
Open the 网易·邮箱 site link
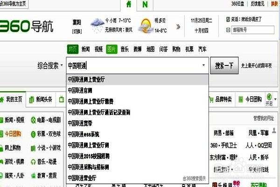pyautogui.click(x=224, y=133)
